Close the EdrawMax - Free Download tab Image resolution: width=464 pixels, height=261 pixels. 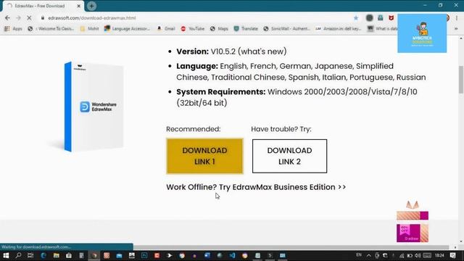[79, 6]
